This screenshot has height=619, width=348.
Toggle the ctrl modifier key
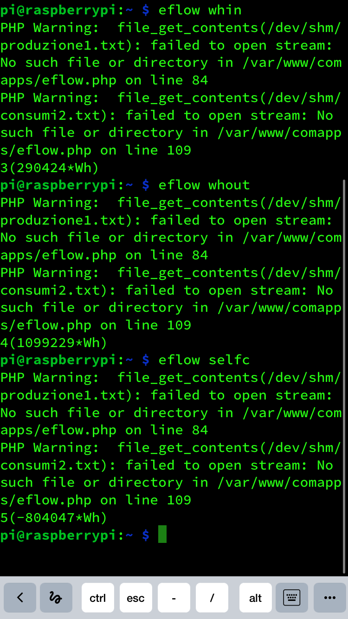point(98,598)
